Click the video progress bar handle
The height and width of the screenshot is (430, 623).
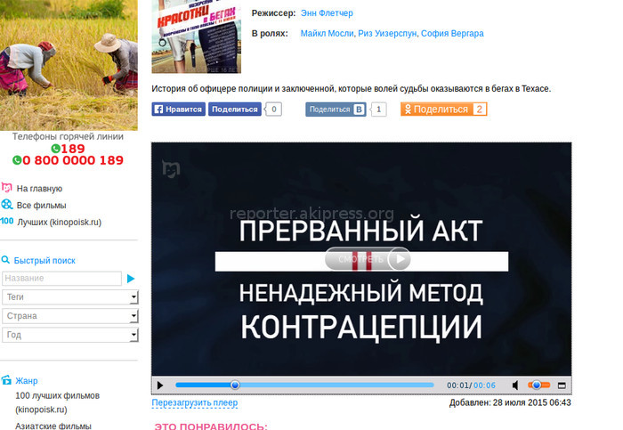235,385
